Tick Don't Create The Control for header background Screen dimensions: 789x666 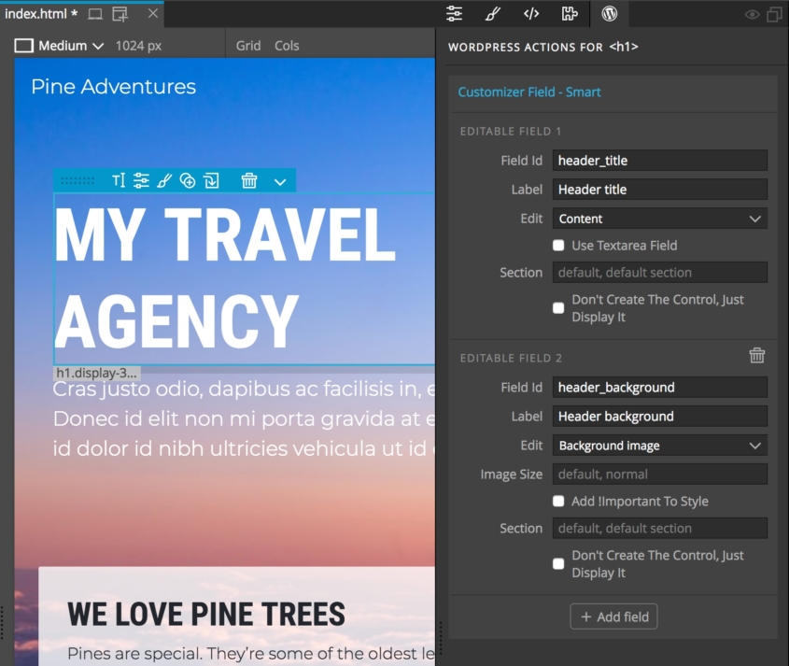click(x=558, y=564)
